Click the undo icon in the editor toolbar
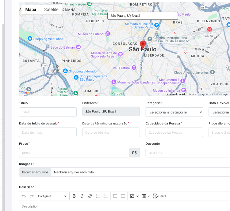Viewport: 230px width, 211px height. click(24, 196)
